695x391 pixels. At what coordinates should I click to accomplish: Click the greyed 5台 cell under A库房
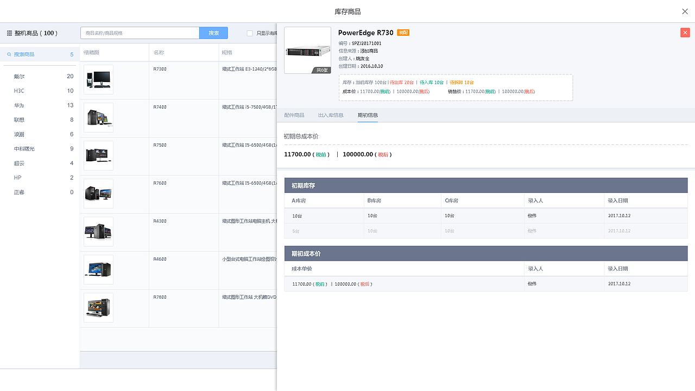(x=296, y=231)
